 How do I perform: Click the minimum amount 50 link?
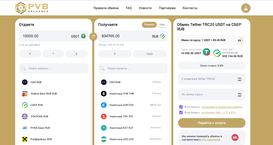coord(23,45)
